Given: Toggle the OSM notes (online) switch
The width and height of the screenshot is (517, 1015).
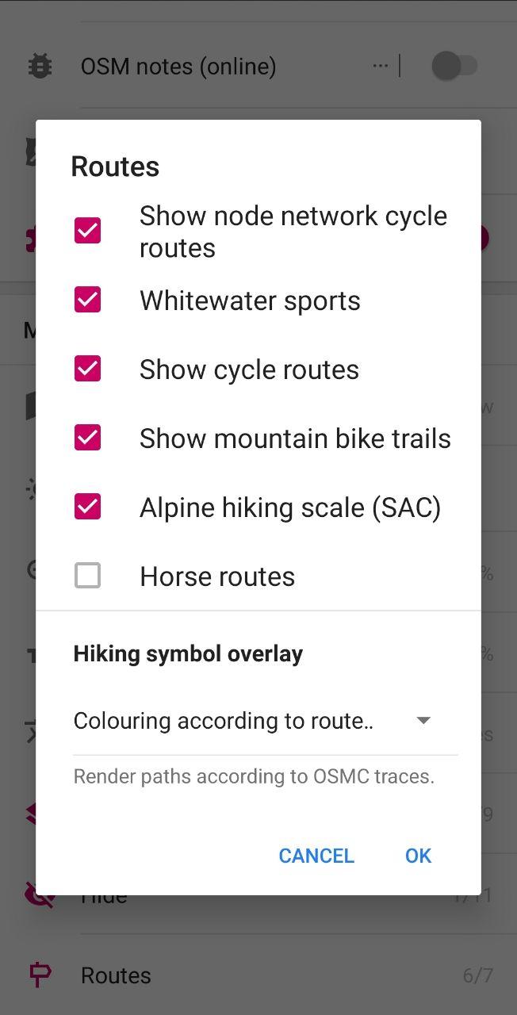Looking at the screenshot, I should pos(454,66).
